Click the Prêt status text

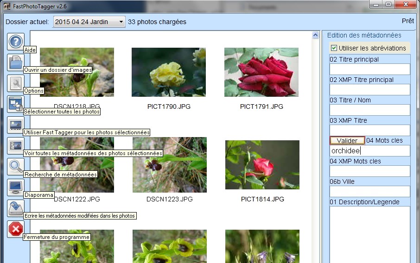tap(407, 21)
